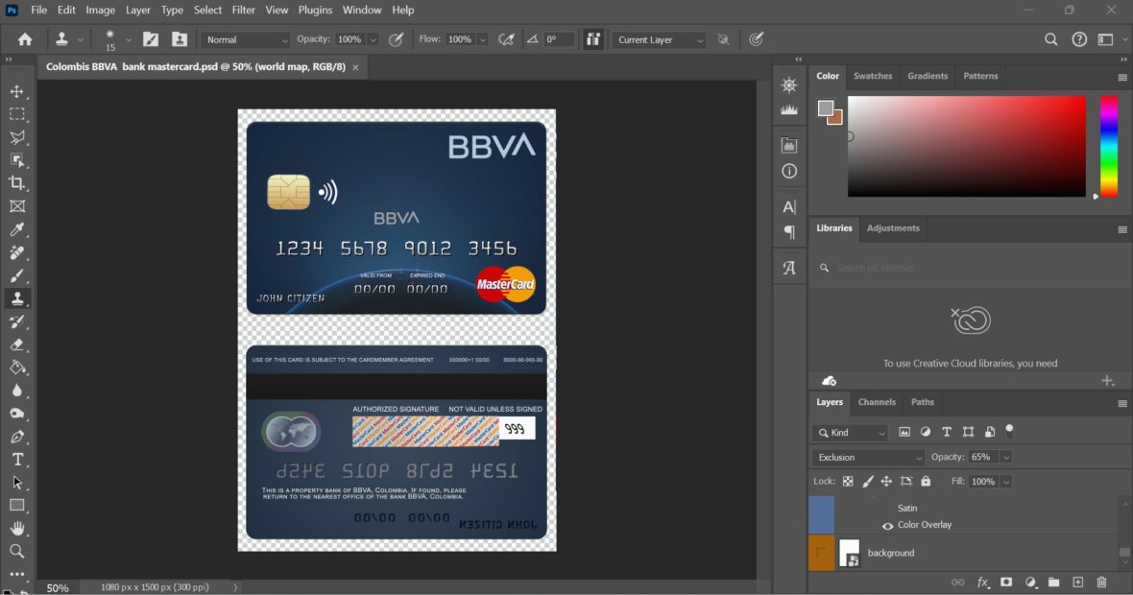Turn layer filtering on or off
This screenshot has height=595, width=1133.
pyautogui.click(x=1009, y=431)
